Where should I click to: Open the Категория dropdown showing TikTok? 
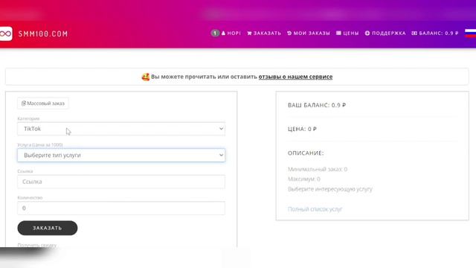(121, 129)
